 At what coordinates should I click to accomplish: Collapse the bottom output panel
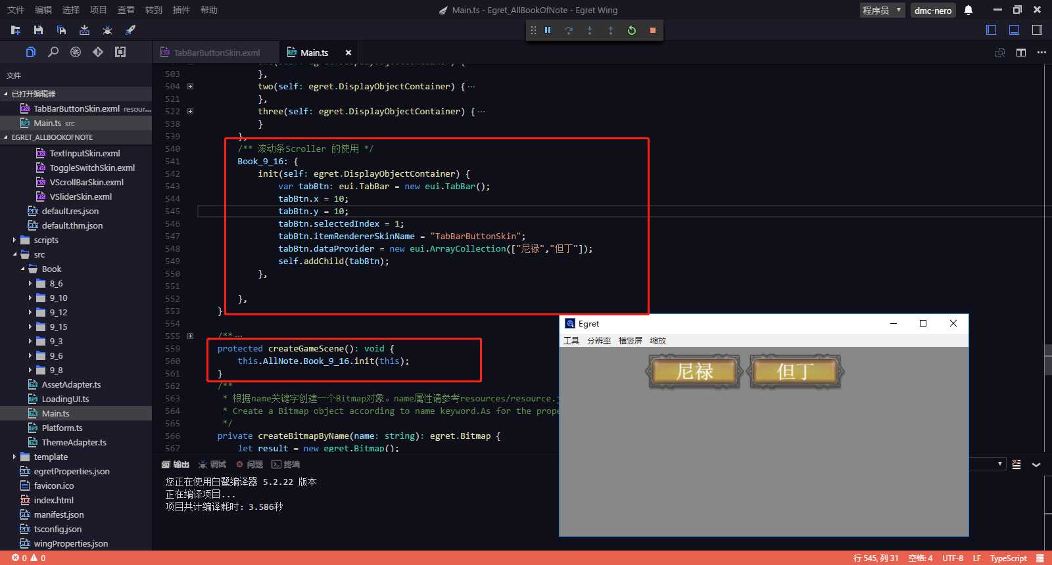(1036, 464)
